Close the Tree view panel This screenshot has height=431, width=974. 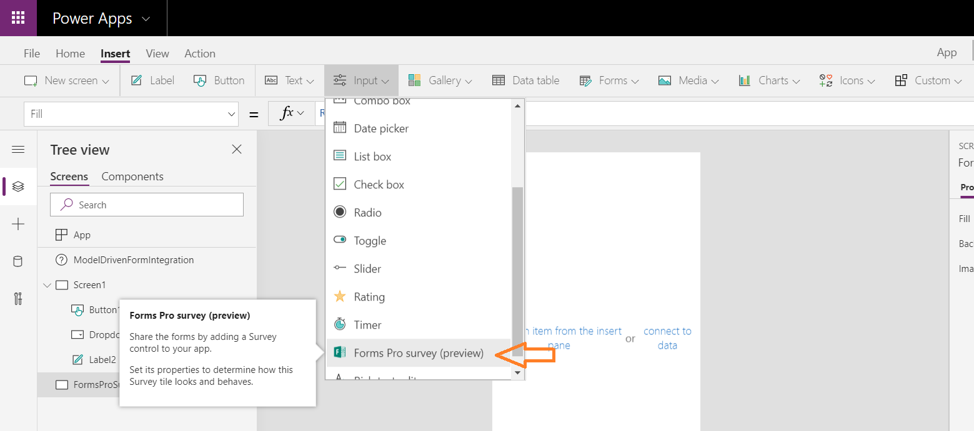click(x=236, y=149)
